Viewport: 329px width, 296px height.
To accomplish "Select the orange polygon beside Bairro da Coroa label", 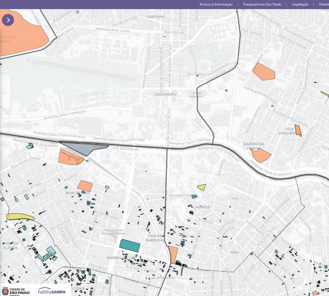I will pyautogui.click(x=261, y=155).
